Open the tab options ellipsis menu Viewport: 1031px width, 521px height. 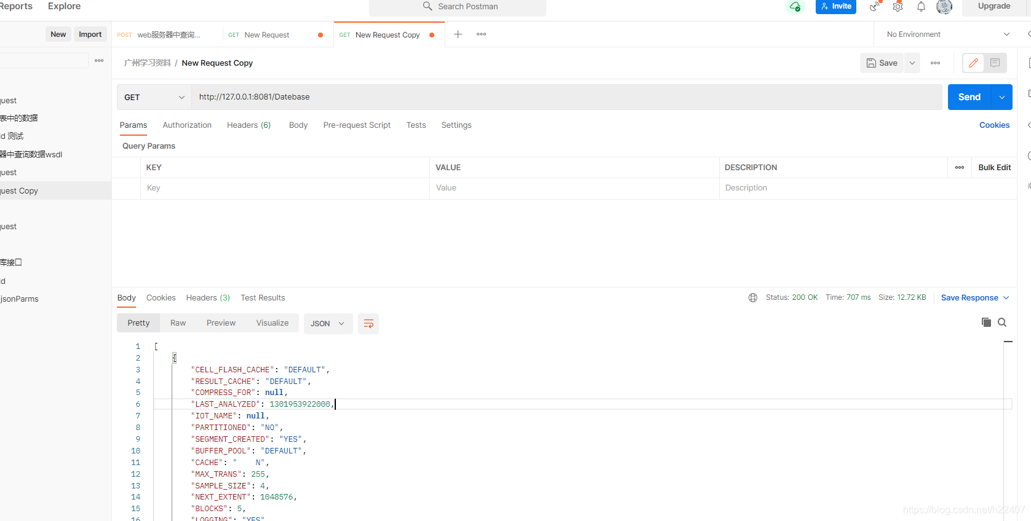click(481, 34)
